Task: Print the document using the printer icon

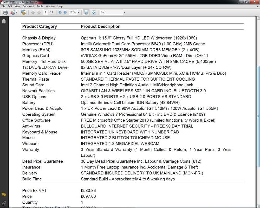Action: 5,12
